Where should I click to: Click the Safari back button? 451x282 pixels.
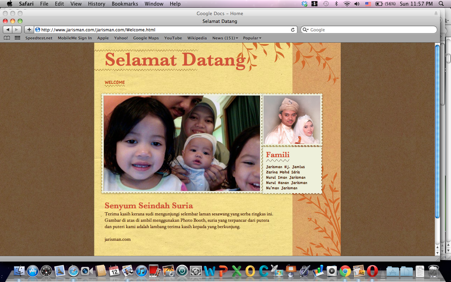[x=7, y=30]
